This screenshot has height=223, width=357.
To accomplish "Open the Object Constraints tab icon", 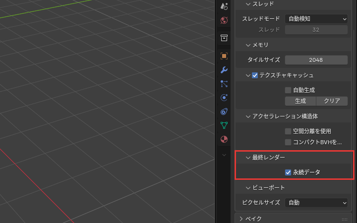I will pyautogui.click(x=224, y=111).
